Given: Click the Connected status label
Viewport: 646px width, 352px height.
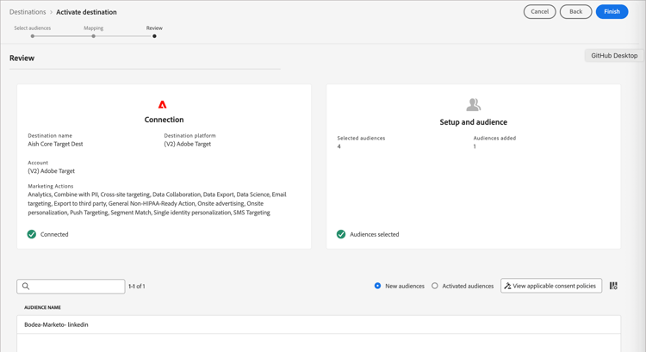Looking at the screenshot, I should point(54,234).
